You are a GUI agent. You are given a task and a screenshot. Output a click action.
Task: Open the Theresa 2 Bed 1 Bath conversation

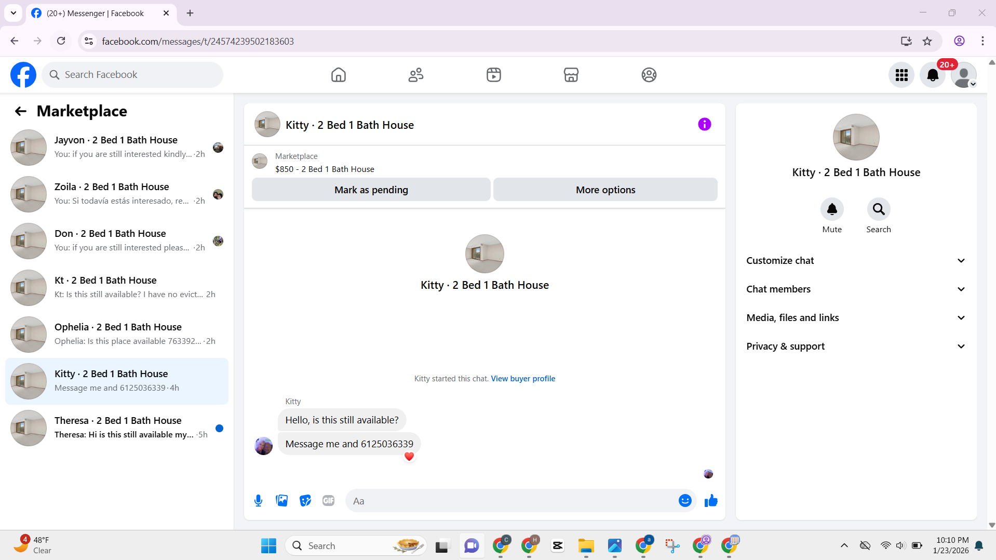[x=117, y=428]
